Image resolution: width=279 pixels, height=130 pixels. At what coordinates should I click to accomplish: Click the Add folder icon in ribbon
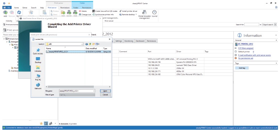tap(63, 12)
